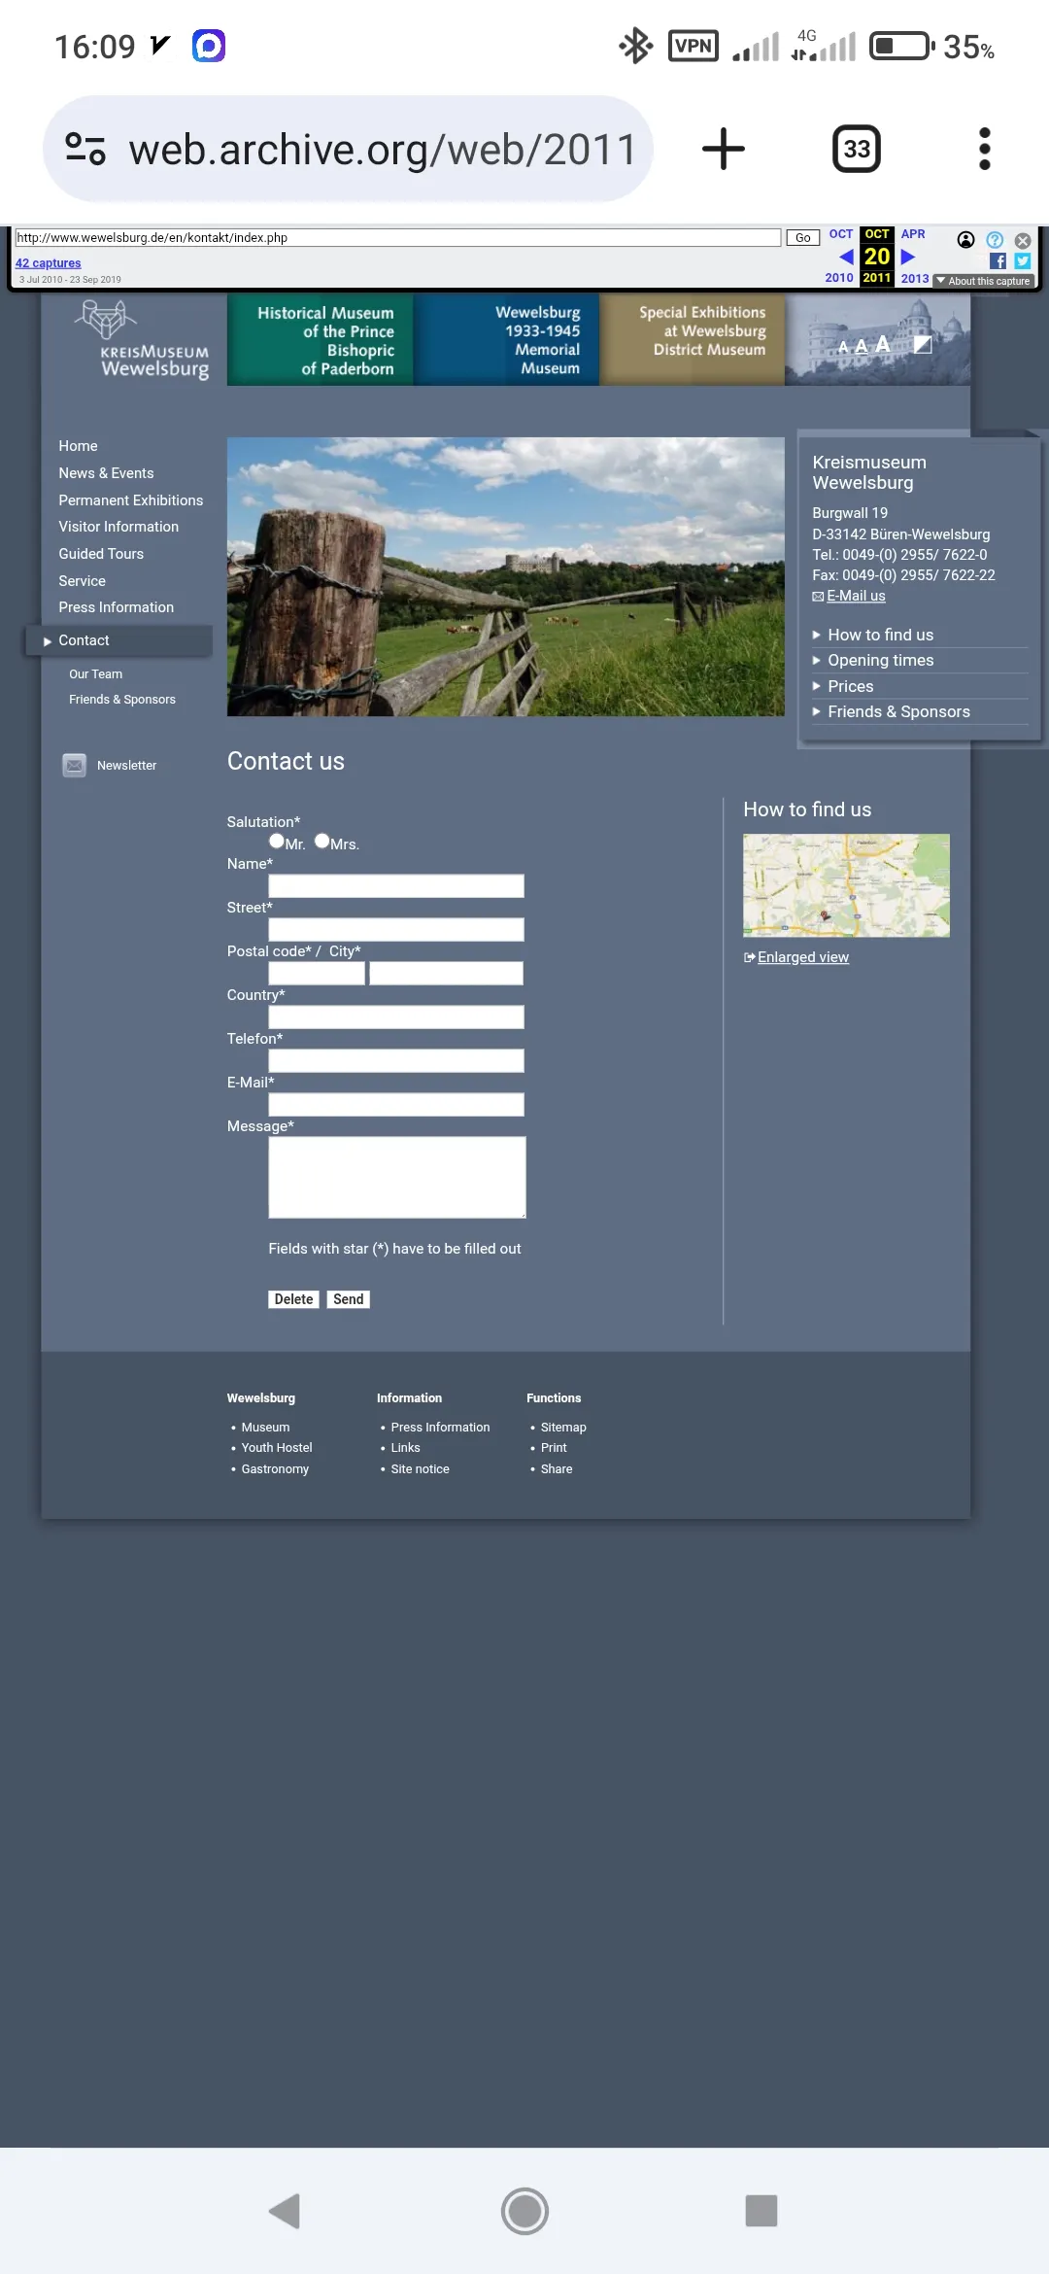The width and height of the screenshot is (1049, 2274).
Task: Select the Mr. salutation radio button
Action: [x=277, y=842]
